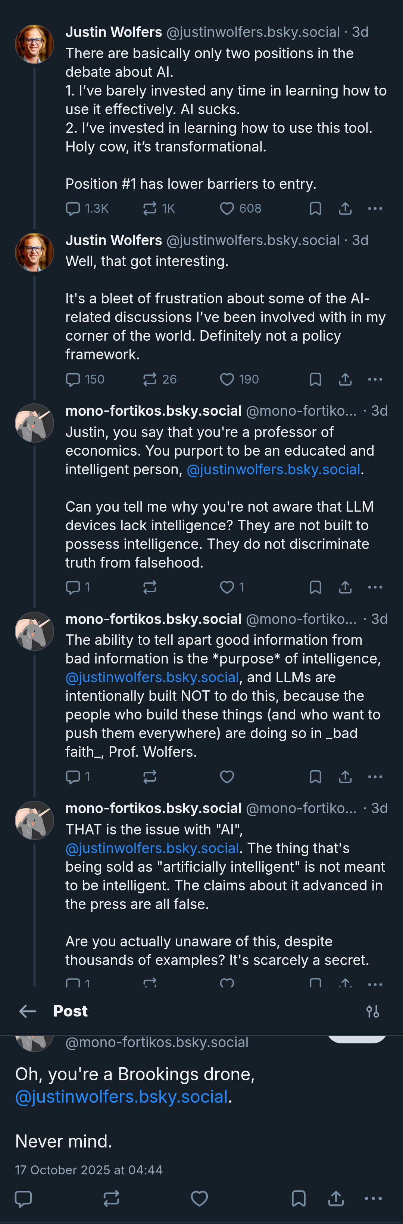This screenshot has height=1224, width=403.
Task: Repost the main post at the bottom
Action: 111,1198
